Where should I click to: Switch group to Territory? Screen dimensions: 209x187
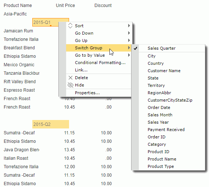(172, 85)
